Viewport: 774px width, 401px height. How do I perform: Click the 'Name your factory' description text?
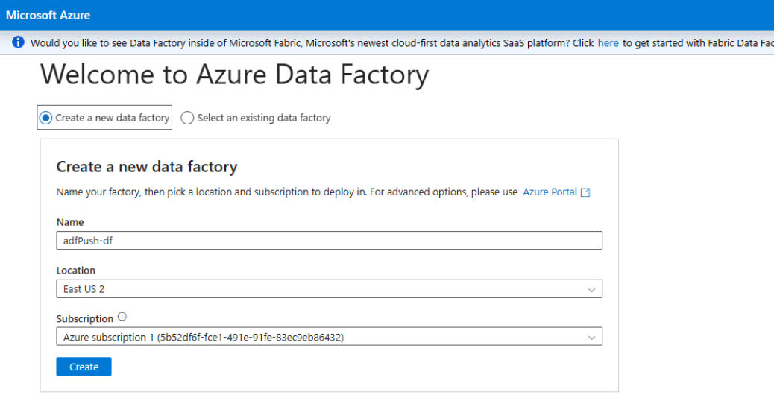287,192
